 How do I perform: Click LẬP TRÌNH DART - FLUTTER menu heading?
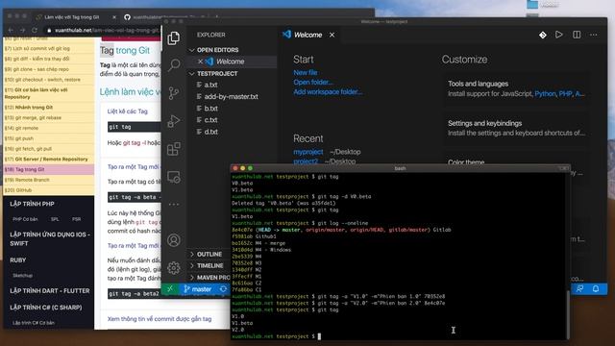tap(50, 291)
